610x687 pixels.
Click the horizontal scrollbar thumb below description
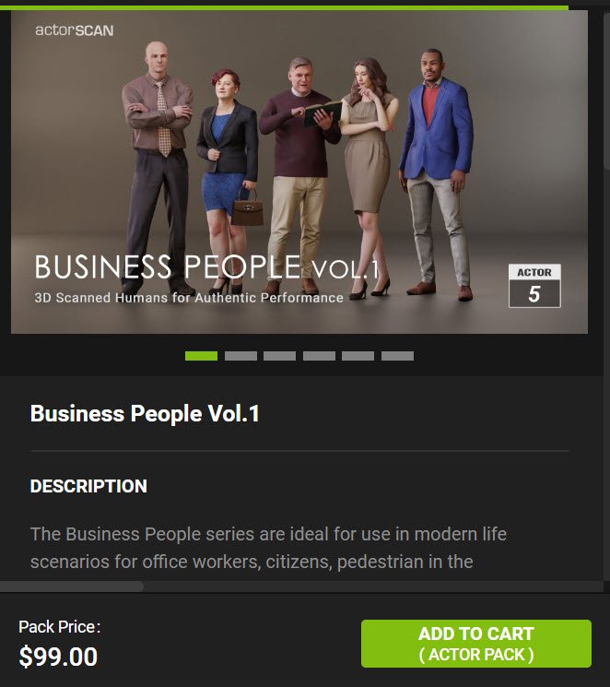tap(71, 586)
